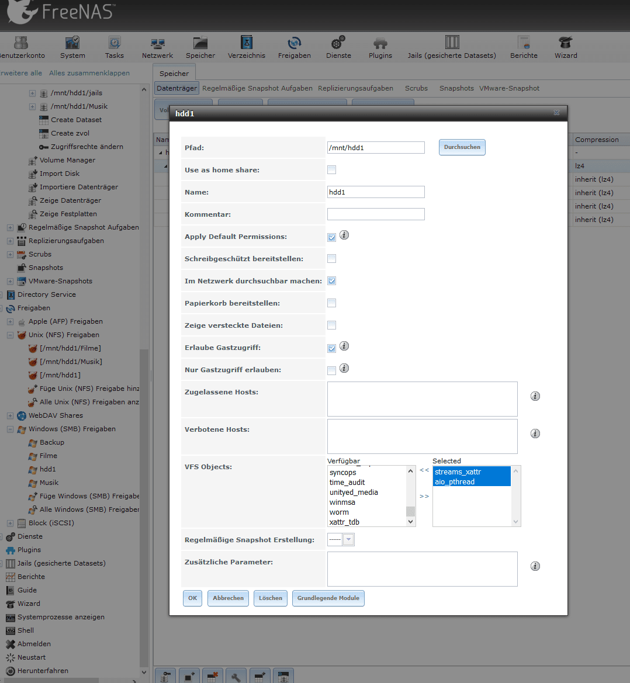This screenshot has width=630, height=683.
Task: Open the Netzwerk toolbar icon
Action: coord(157,47)
